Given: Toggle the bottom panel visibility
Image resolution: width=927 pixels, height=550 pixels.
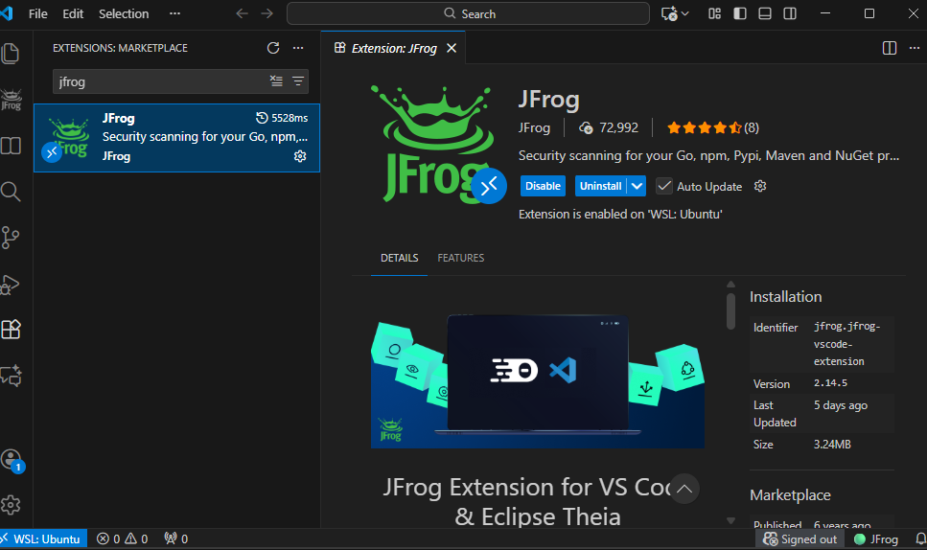Looking at the screenshot, I should click(x=765, y=13).
